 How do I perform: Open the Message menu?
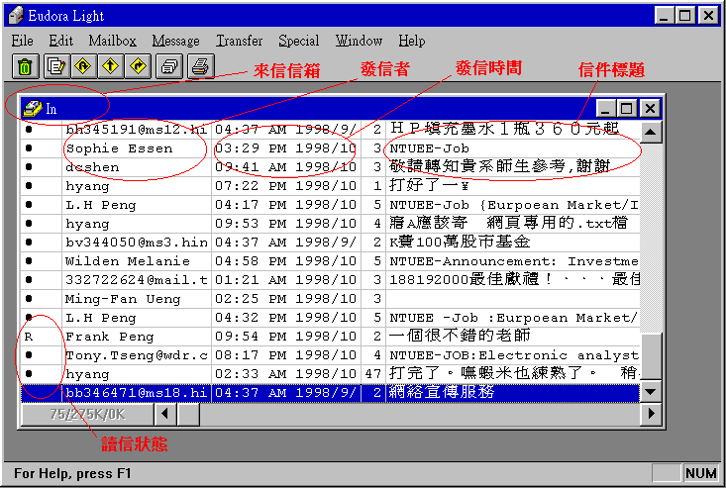coord(176,41)
